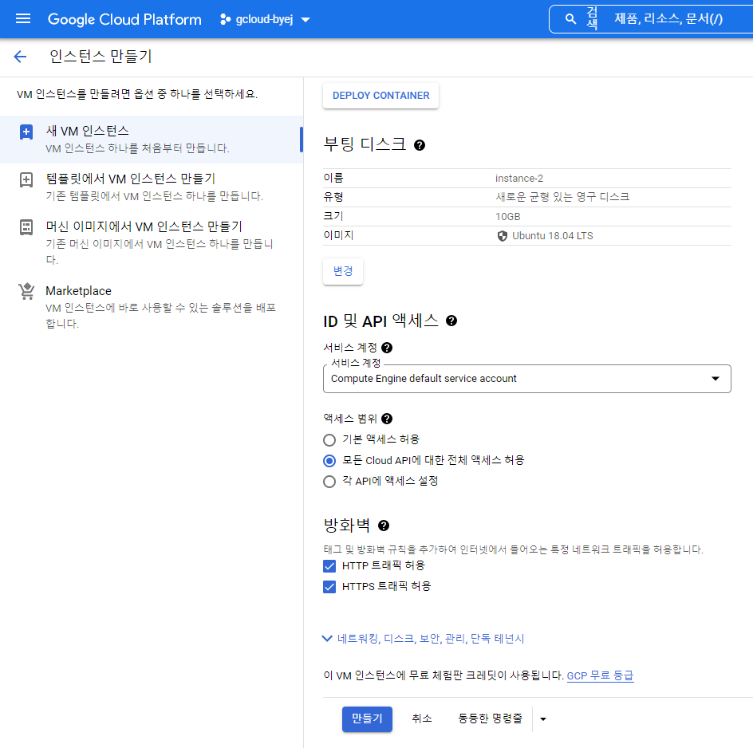Viewport: 753px width, 748px height.
Task: Click the new VM instance plus icon
Action: (x=26, y=132)
